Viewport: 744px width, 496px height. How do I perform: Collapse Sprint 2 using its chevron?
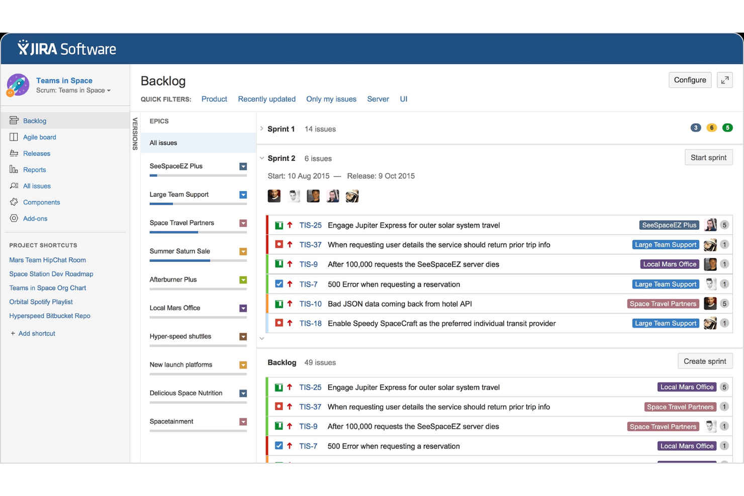261,158
